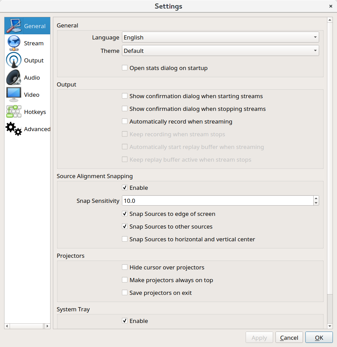Open Audio settings via speaker icon
This screenshot has width=337, height=347.
pyautogui.click(x=14, y=78)
